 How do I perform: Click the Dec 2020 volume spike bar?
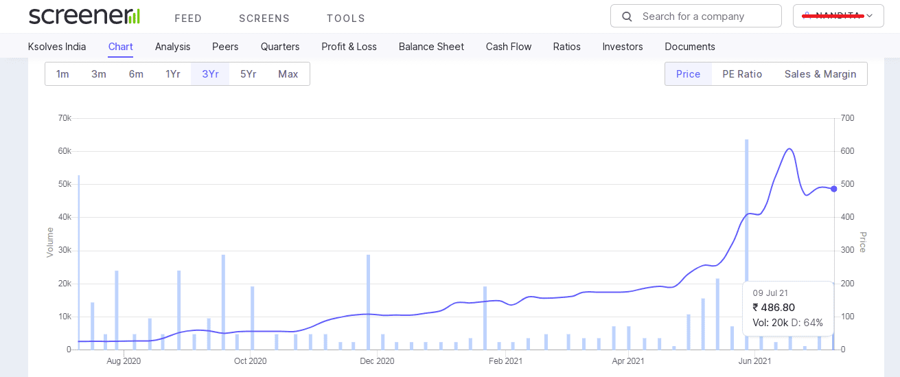(369, 302)
